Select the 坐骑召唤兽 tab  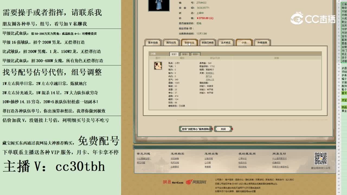[x=208, y=43]
